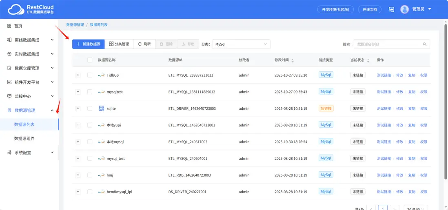The width and height of the screenshot is (448, 210).
Task: Open 数据源组件 in the sidebar
Action: 24,139
